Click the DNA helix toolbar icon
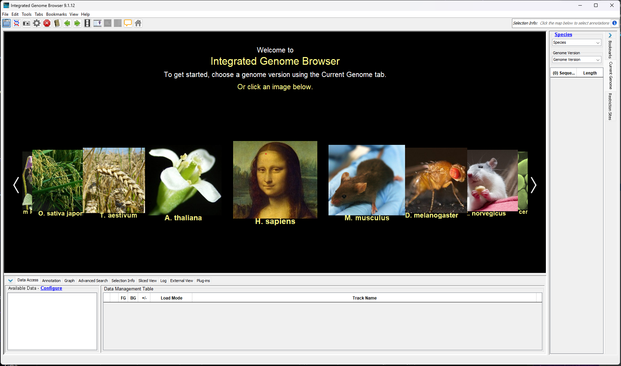Screen dimensions: 621x366 [16, 23]
